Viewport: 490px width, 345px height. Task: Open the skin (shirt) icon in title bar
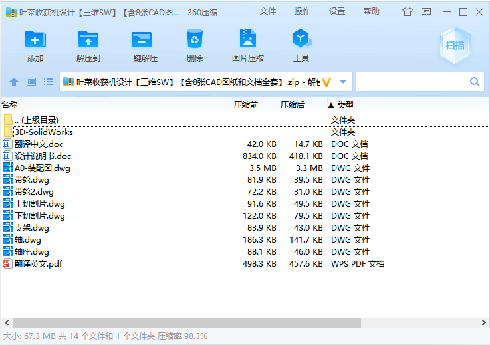coord(407,12)
